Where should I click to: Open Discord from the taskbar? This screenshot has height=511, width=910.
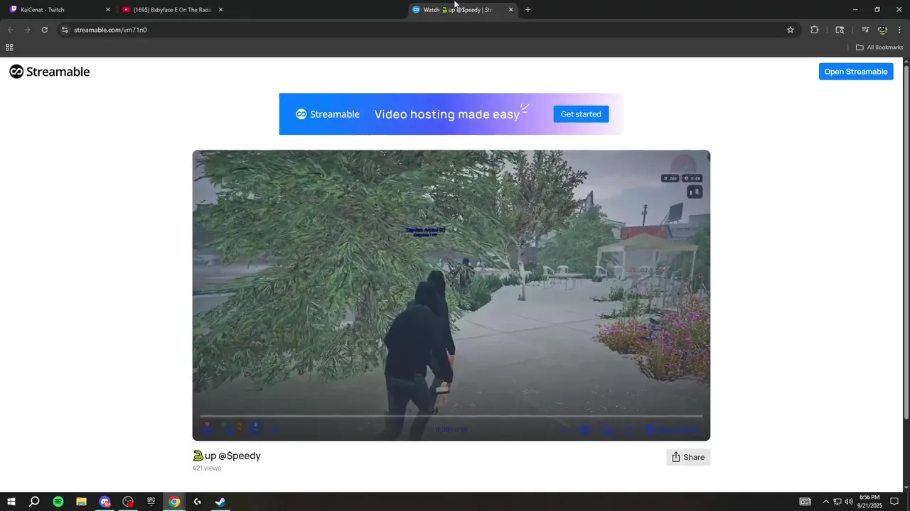[x=105, y=502]
